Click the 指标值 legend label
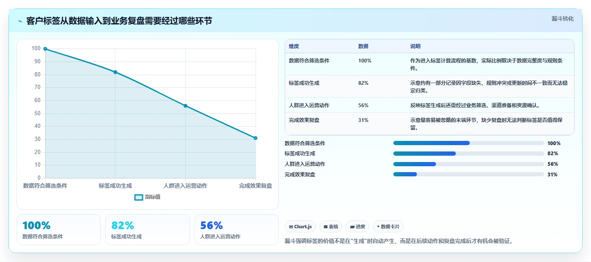Viewport: 591px width, 262px height. coord(153,197)
